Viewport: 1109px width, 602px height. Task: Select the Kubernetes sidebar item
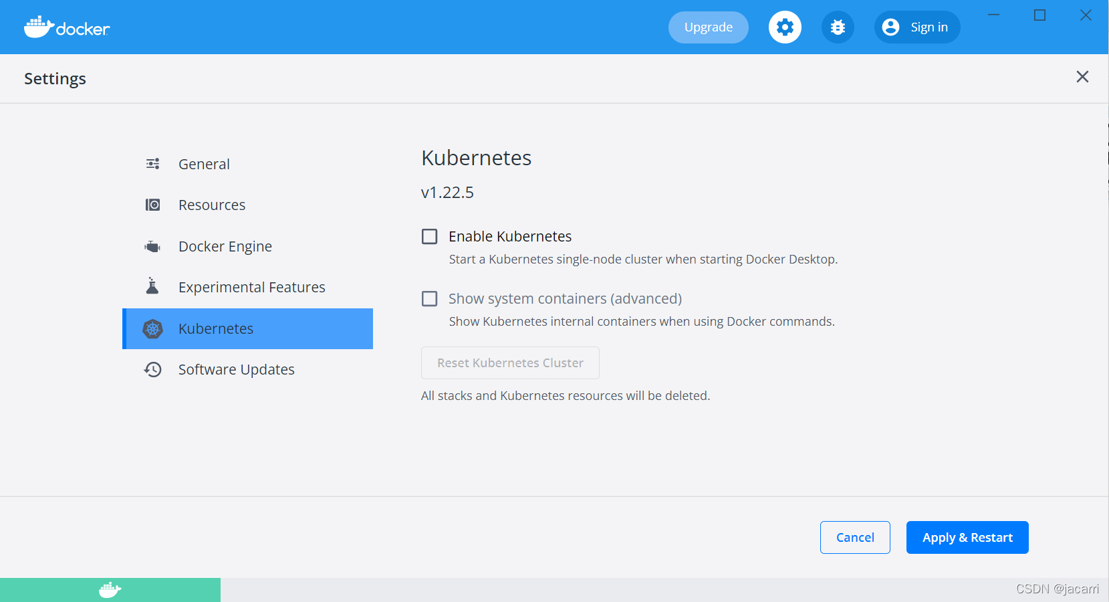tap(247, 328)
